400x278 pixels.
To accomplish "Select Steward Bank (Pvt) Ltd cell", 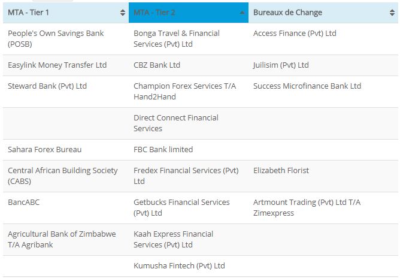I will 66,92.
